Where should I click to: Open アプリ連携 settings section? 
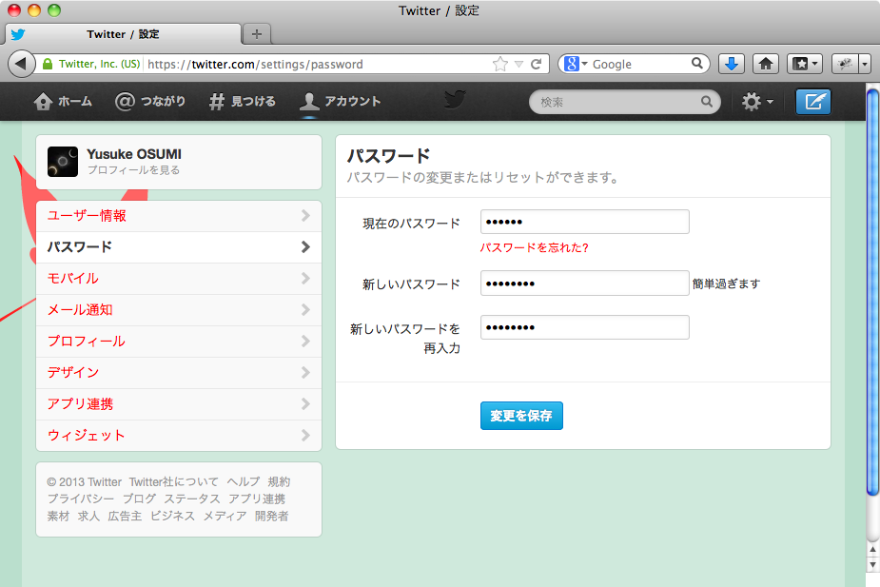coord(179,404)
